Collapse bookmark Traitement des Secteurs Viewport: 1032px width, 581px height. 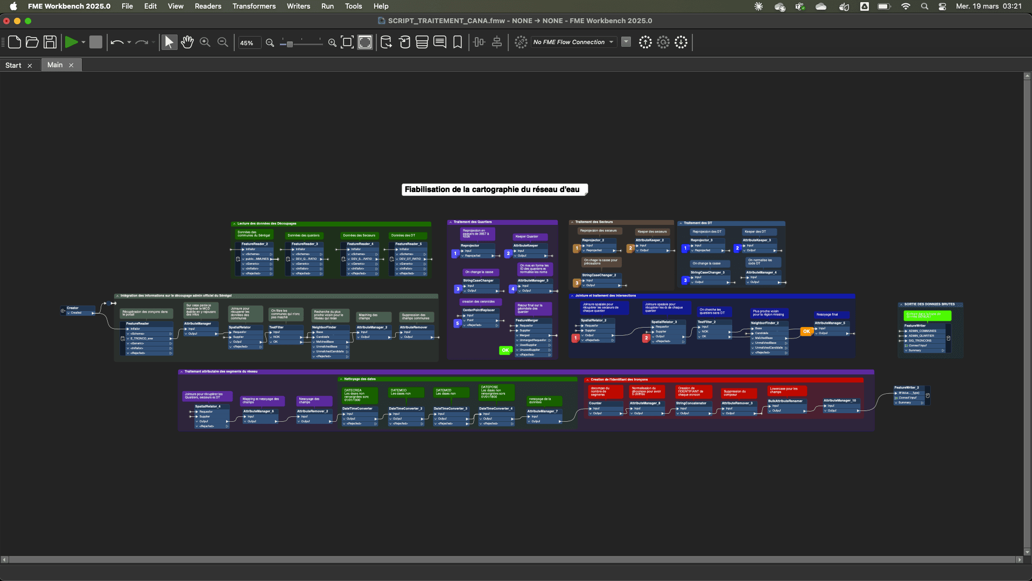pyautogui.click(x=572, y=222)
